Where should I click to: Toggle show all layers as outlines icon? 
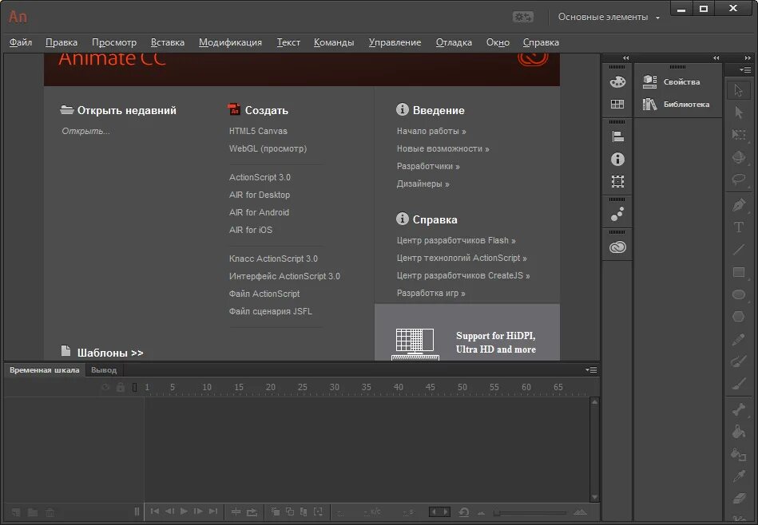134,387
